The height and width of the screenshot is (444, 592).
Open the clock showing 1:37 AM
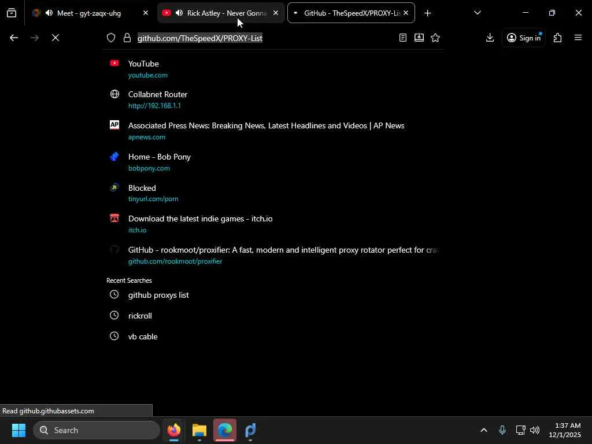[565, 430]
